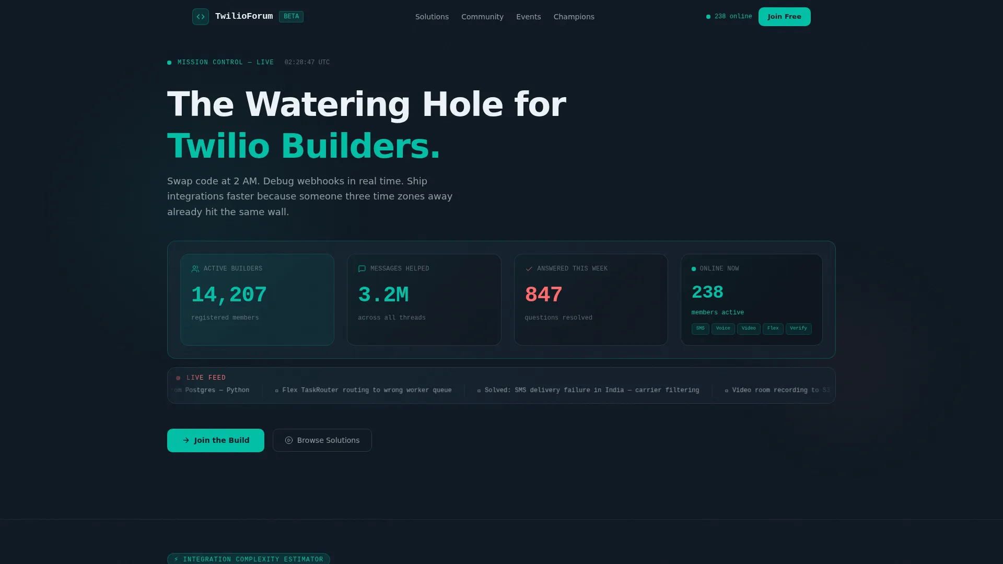Click the Twilio Builders. headline text

coord(304,146)
